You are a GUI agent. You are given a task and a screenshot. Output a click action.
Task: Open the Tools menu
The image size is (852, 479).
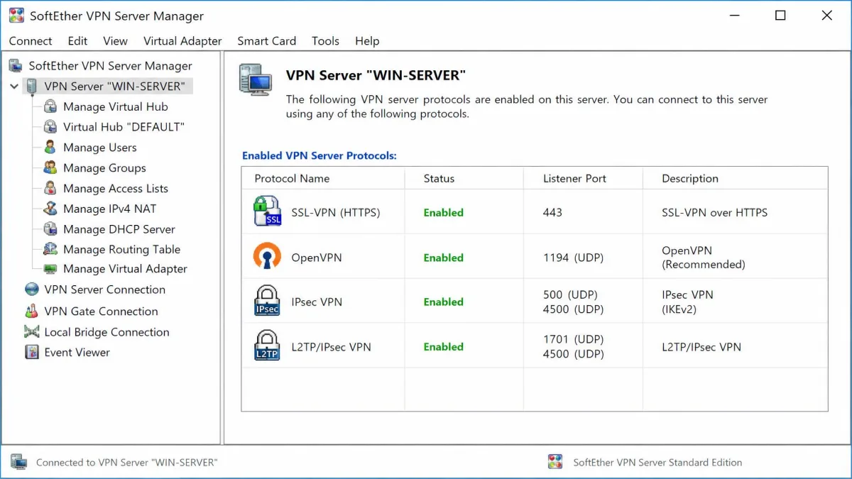click(x=325, y=41)
